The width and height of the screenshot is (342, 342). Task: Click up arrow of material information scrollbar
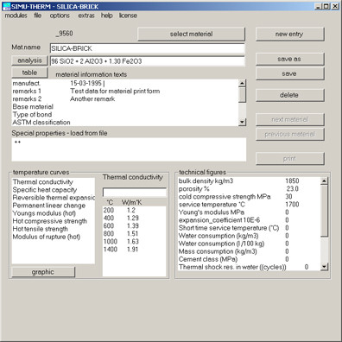[x=242, y=84]
